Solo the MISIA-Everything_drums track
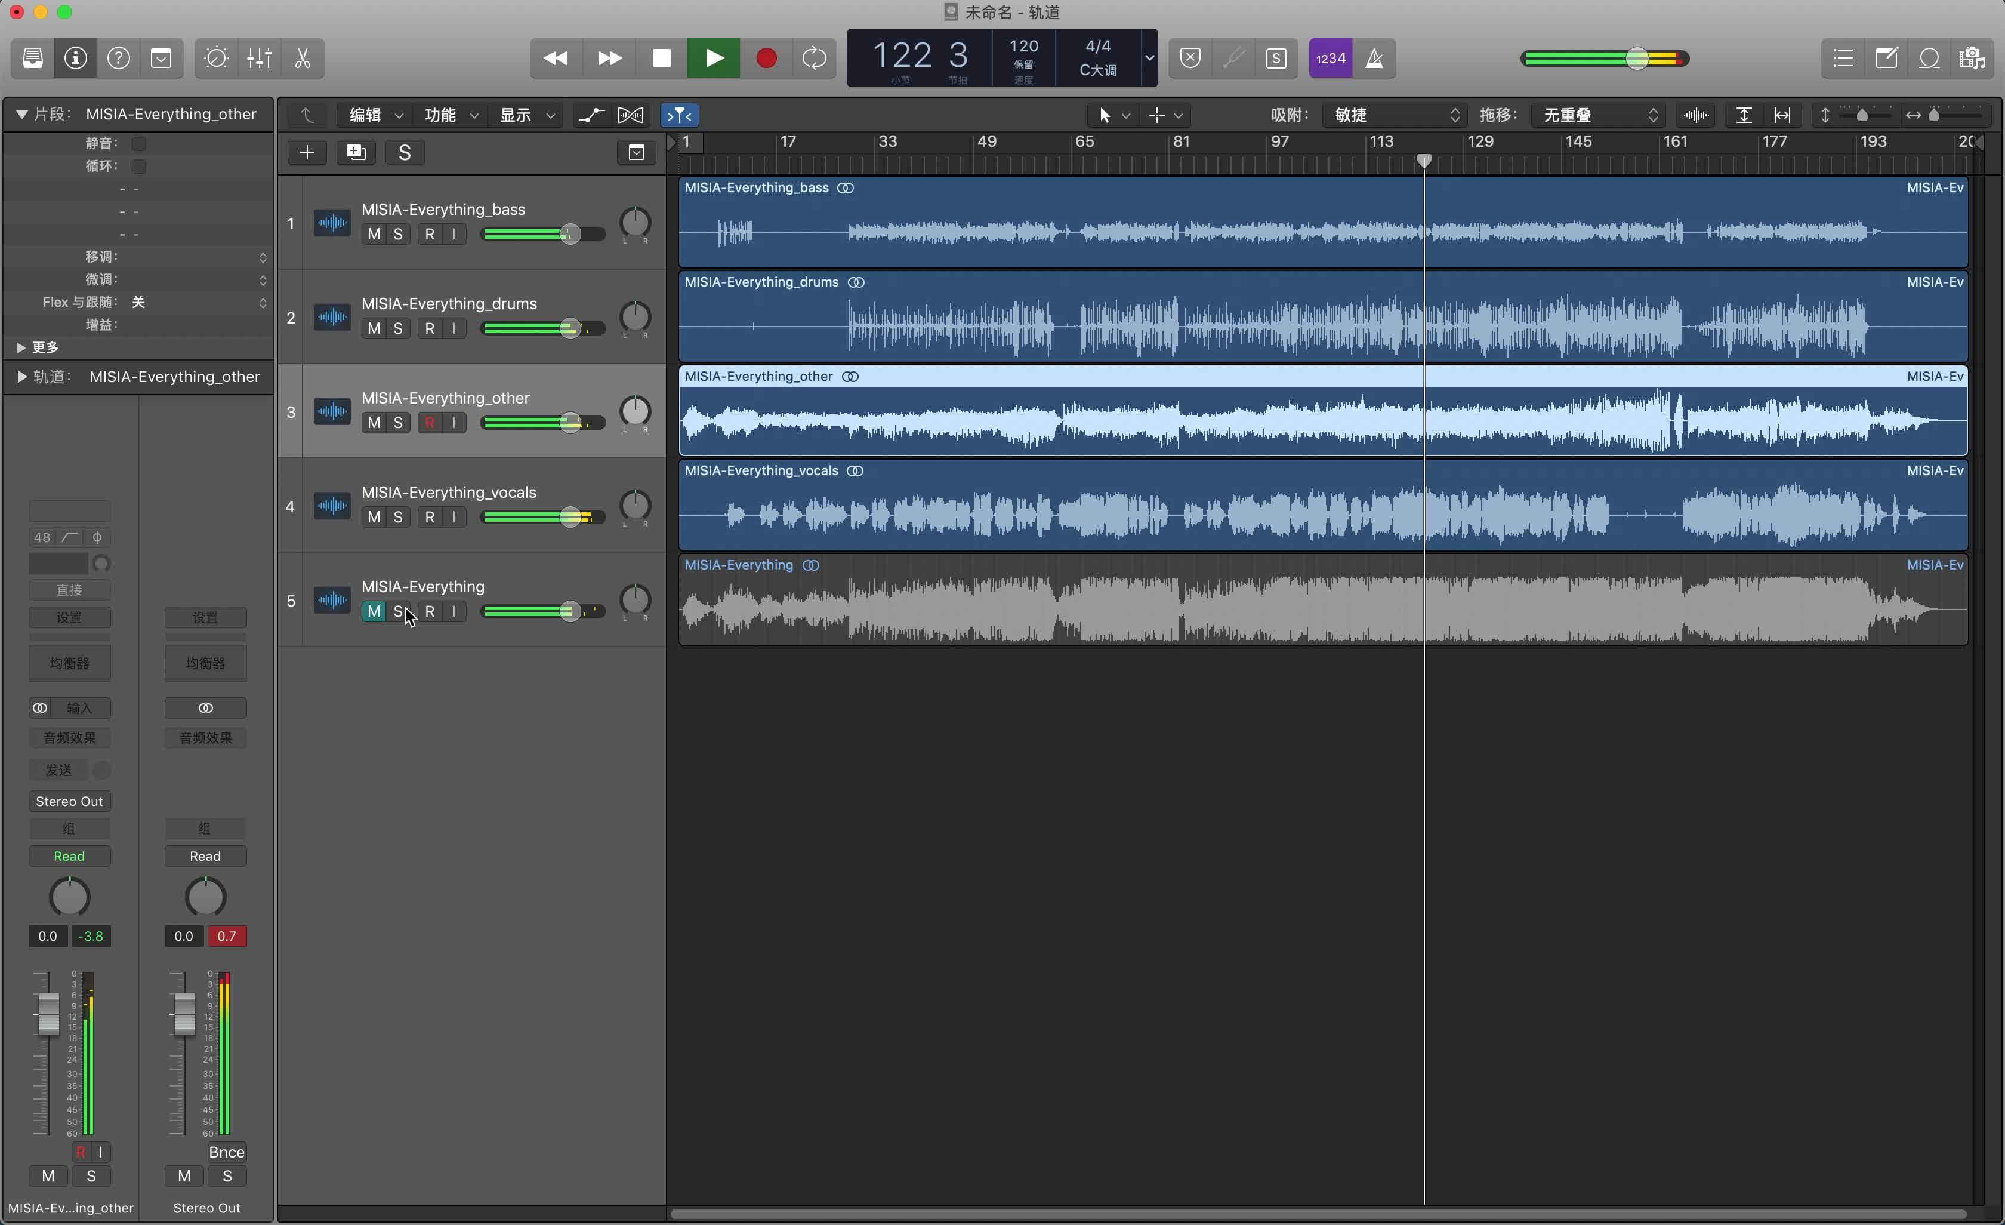This screenshot has height=1225, width=2005. (x=398, y=329)
